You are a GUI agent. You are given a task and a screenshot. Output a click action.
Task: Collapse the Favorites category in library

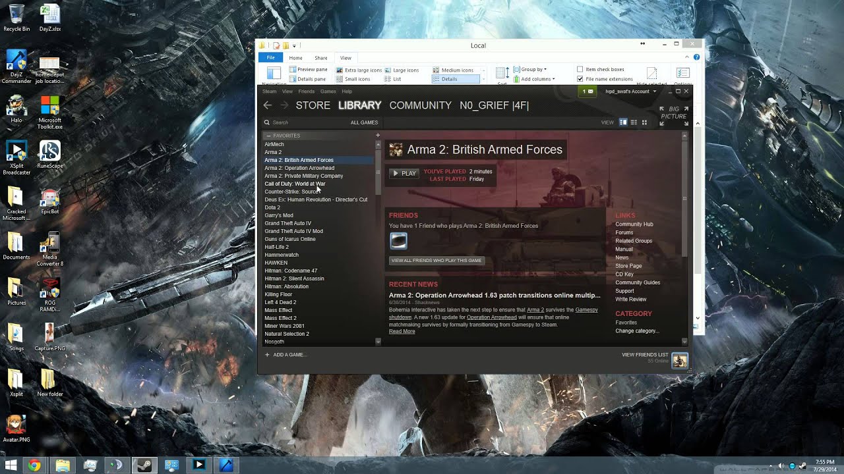tap(268, 136)
